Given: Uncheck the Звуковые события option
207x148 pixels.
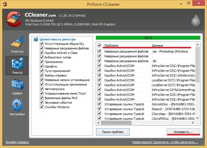Looking at the screenshot, I should [42, 102].
